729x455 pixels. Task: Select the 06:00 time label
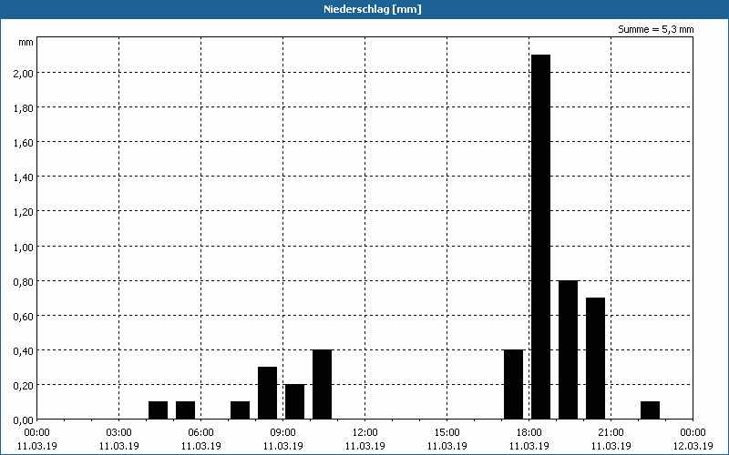[200, 433]
